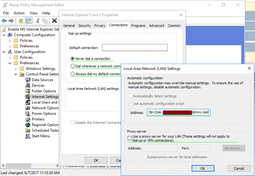Enable Use a proxy server for LAN
The height and width of the screenshot is (176, 255).
pos(129,138)
